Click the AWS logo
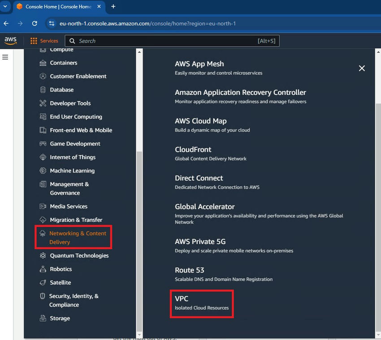The image size is (381, 340). point(10,41)
